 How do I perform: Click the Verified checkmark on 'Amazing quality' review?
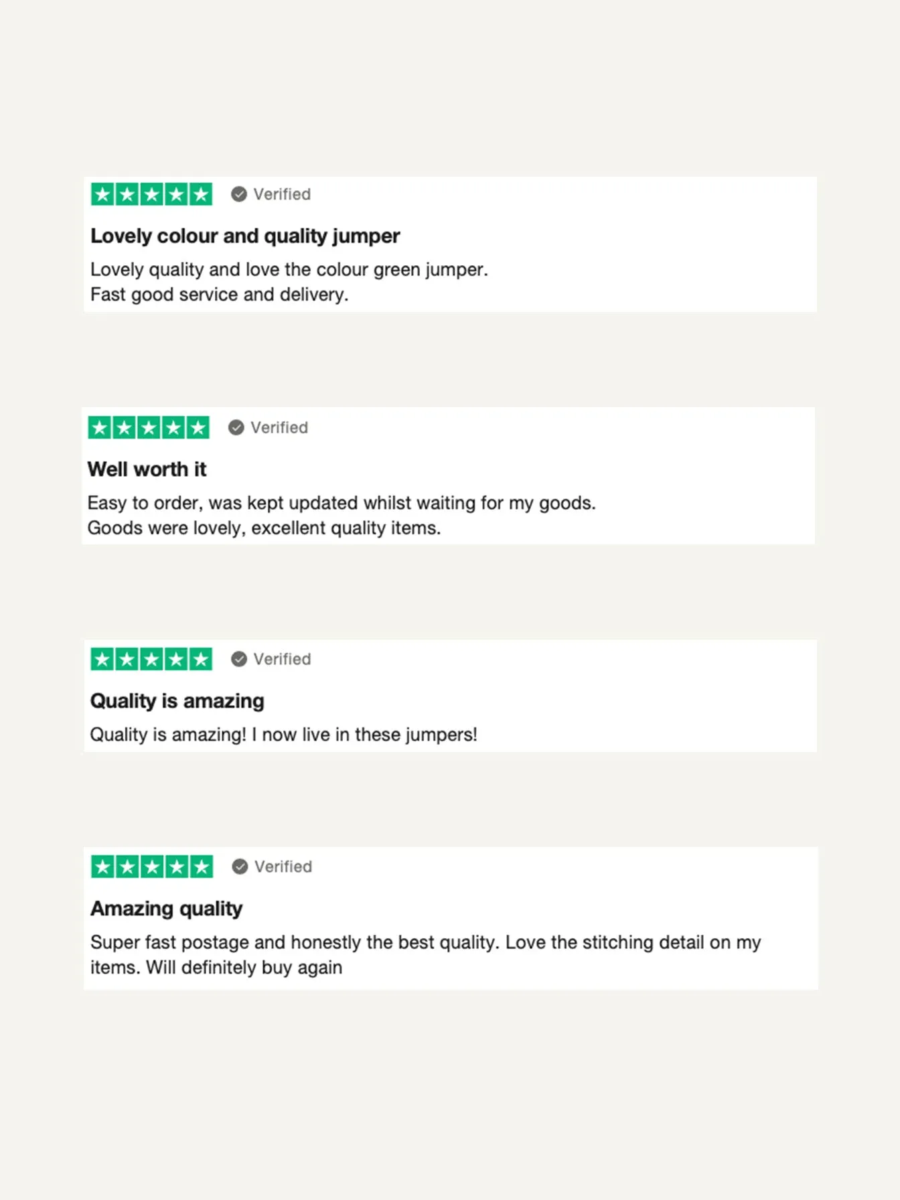[240, 867]
